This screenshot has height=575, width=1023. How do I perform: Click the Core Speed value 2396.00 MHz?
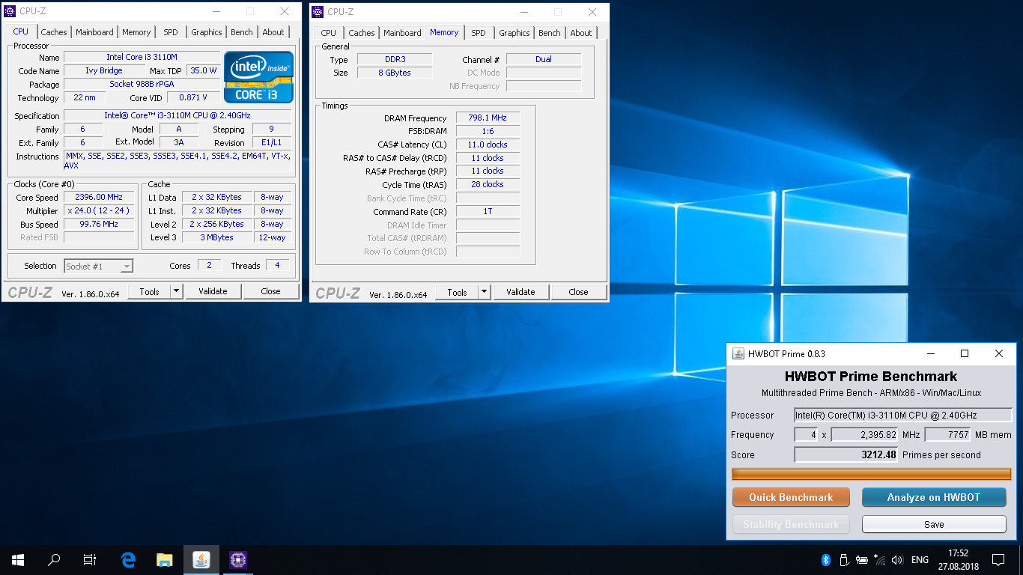point(99,197)
